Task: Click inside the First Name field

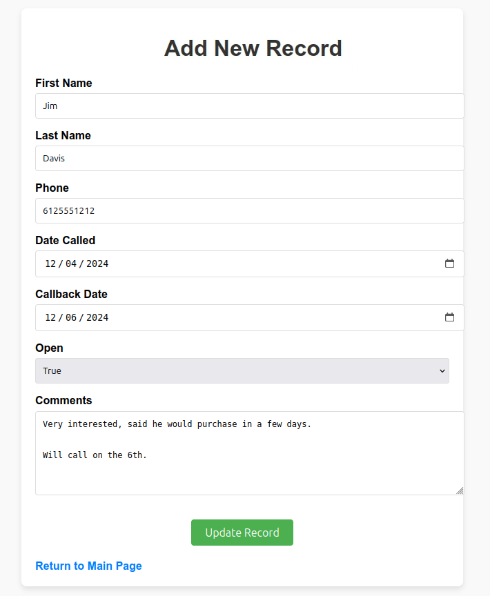Action: [207, 106]
